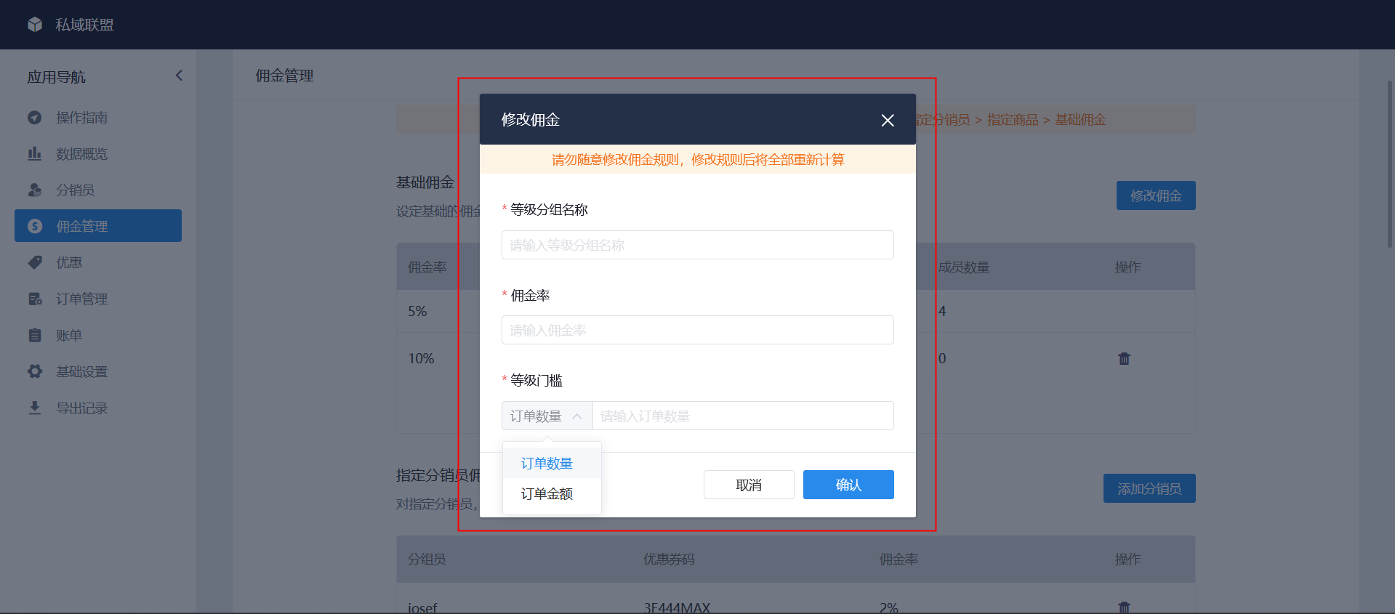This screenshot has height=614, width=1395.
Task: Focus the 请输入订单数量 input field
Action: click(x=743, y=416)
